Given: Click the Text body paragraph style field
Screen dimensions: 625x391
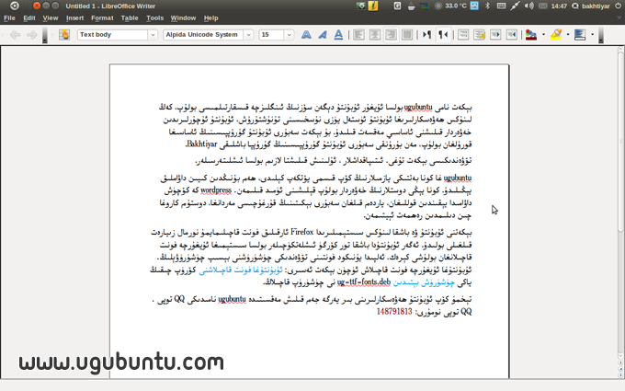Looking at the screenshot, I should pos(113,35).
